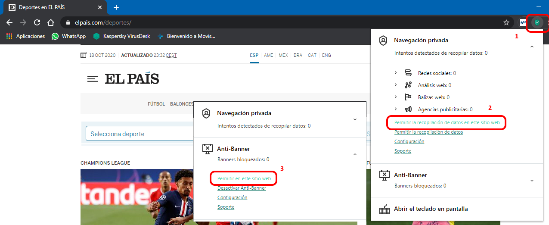Click the Anti-Banner icon in middle popup
Screen dimensions: 549x225
tap(208, 149)
